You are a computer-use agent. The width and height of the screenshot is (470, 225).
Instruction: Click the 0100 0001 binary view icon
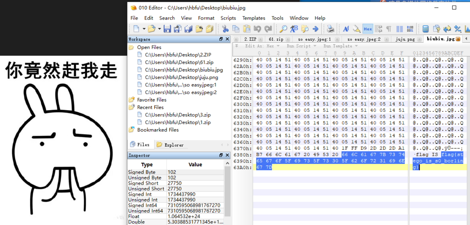[410, 29]
